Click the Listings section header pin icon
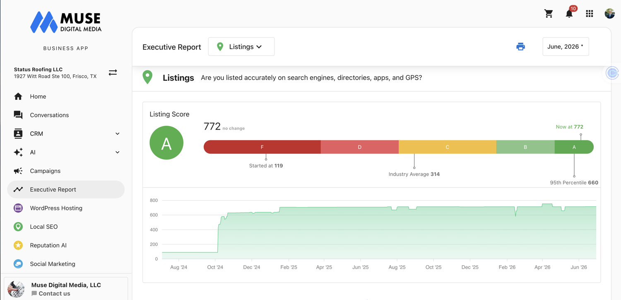Image resolution: width=621 pixels, height=300 pixels. (x=147, y=77)
